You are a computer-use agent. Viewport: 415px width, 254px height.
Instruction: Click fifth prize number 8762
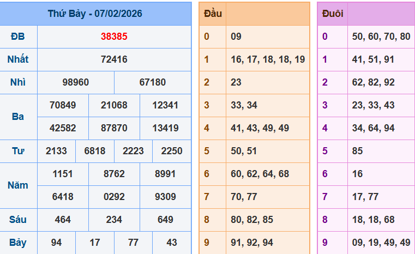coord(114,174)
